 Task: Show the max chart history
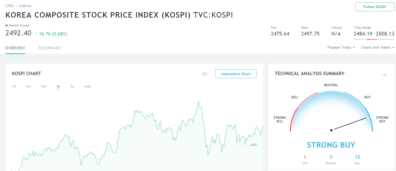click(x=88, y=86)
